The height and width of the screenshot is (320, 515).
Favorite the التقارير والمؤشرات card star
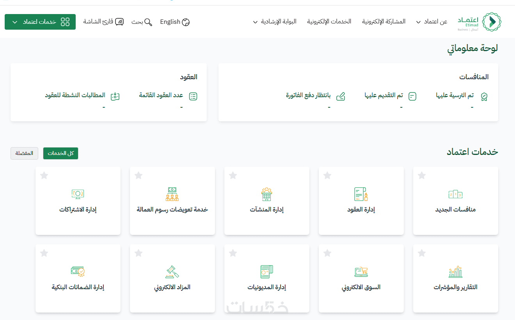[x=422, y=253]
